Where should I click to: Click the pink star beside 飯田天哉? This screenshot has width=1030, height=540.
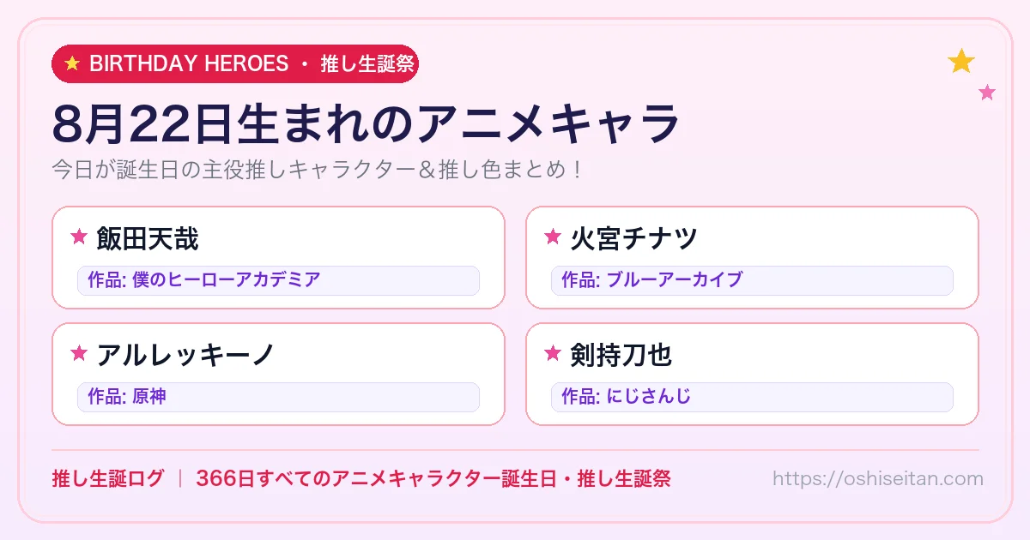pyautogui.click(x=79, y=237)
